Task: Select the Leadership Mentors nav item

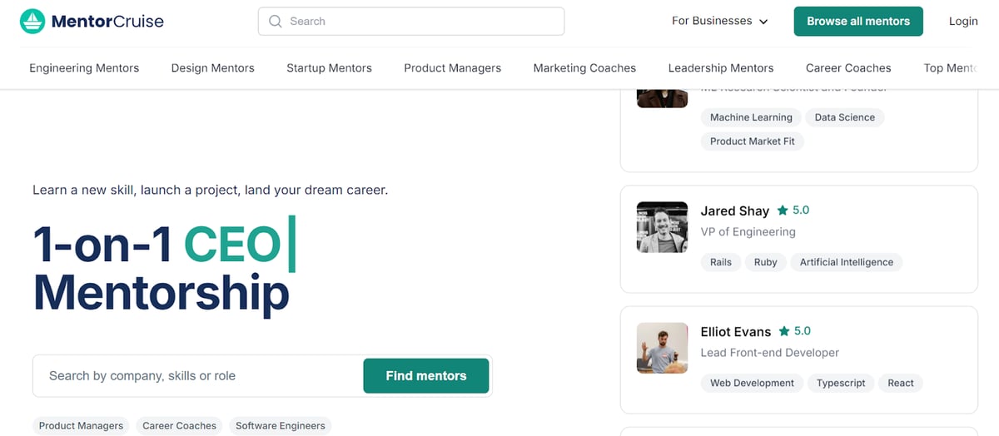Action: tap(721, 68)
